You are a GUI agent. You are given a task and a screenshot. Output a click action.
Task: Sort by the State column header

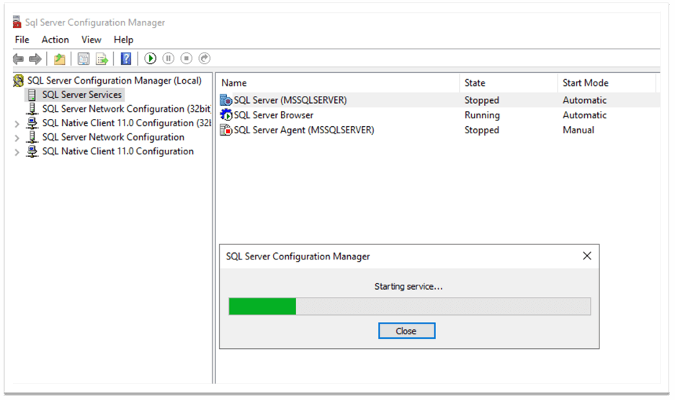[x=509, y=83]
